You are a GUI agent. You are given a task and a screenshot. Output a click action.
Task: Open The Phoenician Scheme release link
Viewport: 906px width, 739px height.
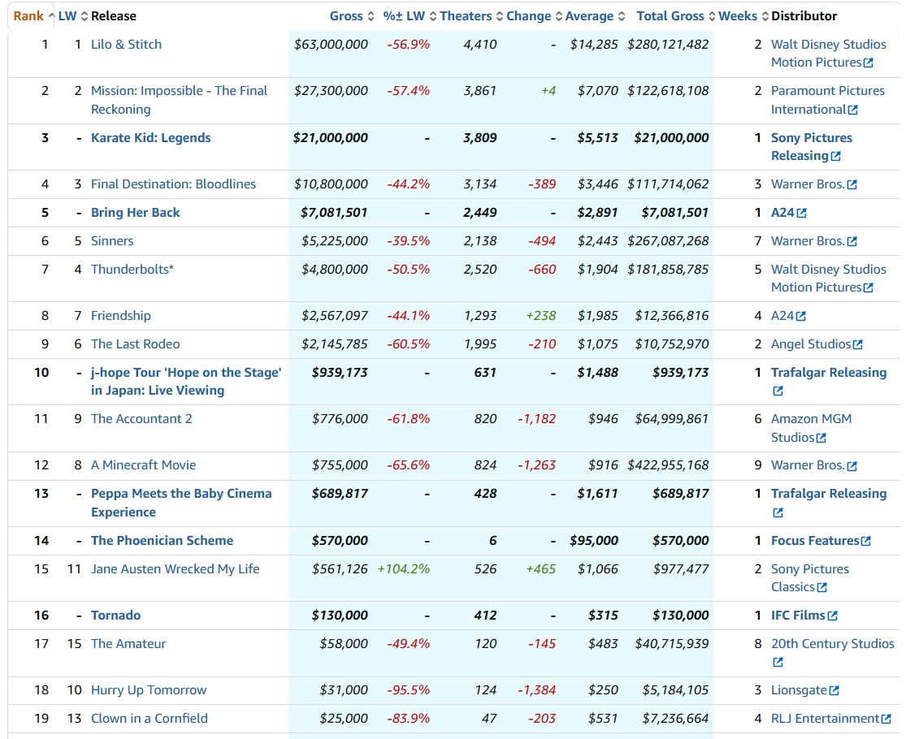[x=163, y=541]
